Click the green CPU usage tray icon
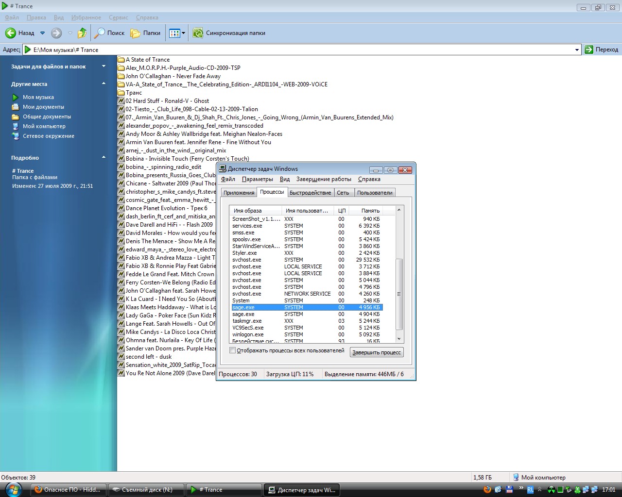Screen dimensions: 622x497 560,490
